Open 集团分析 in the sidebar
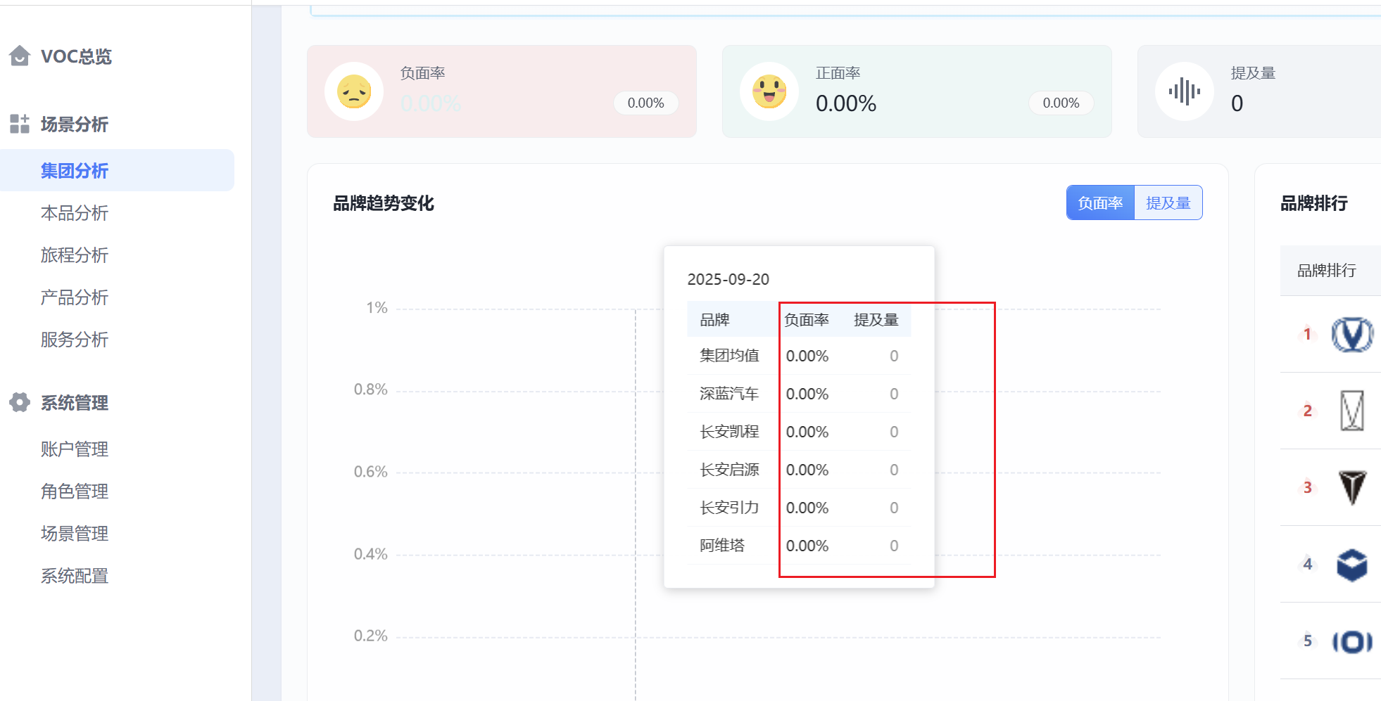Viewport: 1381px width, 701px height. 75,171
